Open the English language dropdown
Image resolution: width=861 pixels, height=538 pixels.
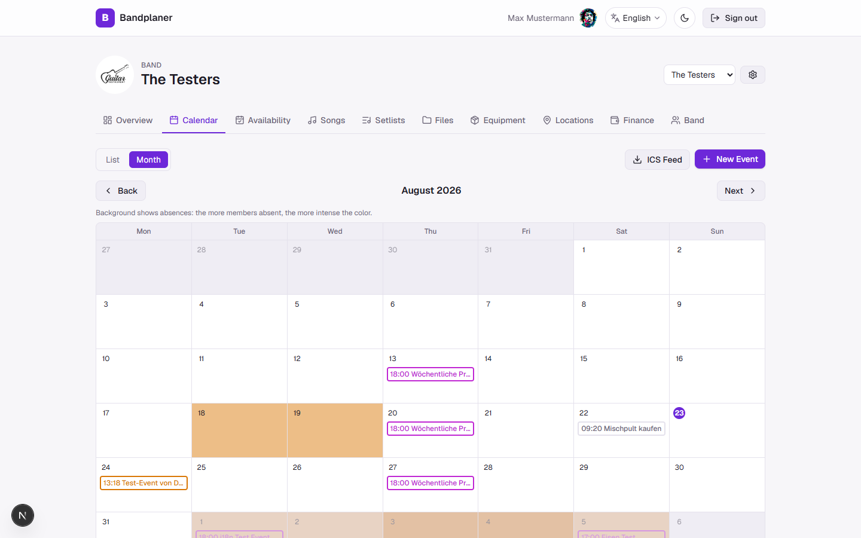coord(636,18)
